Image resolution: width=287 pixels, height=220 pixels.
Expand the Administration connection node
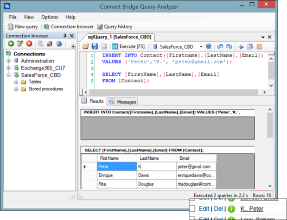point(8,61)
